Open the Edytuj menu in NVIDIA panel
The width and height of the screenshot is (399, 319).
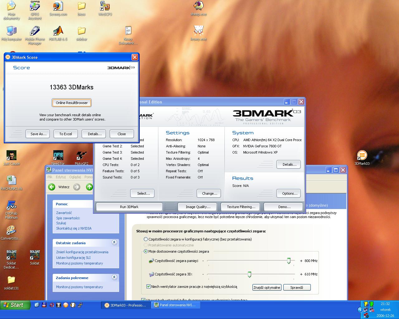(61, 177)
